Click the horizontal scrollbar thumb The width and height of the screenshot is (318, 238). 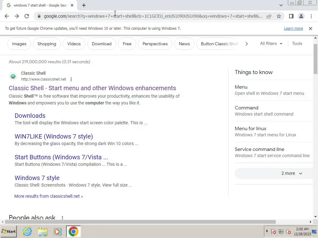point(140,222)
